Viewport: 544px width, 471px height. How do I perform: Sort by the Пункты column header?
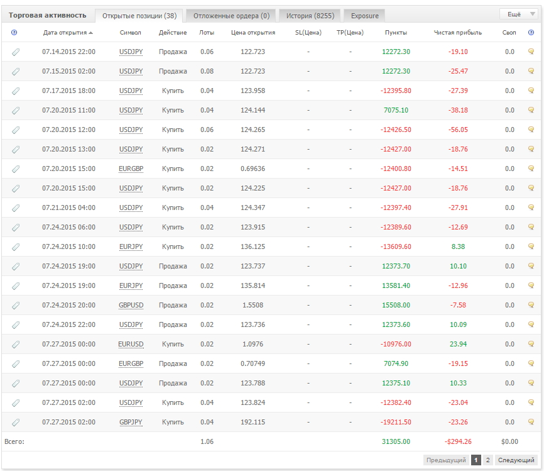[396, 33]
